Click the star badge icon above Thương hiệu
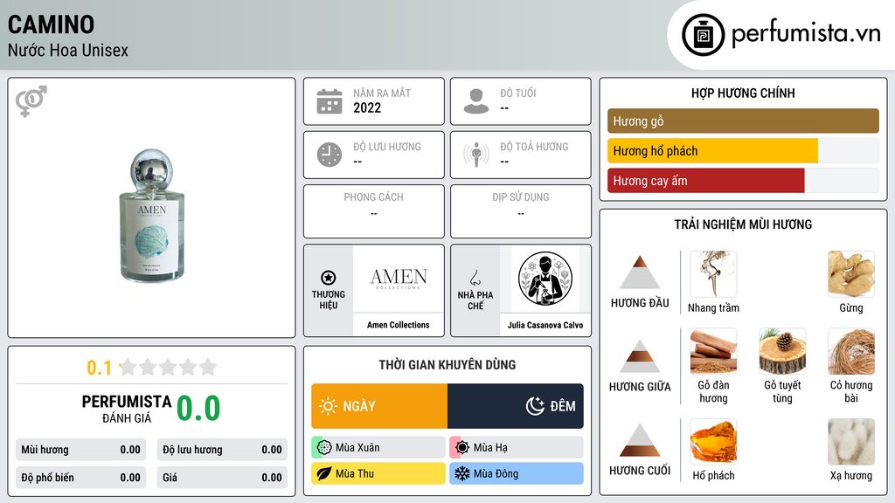 tap(329, 278)
